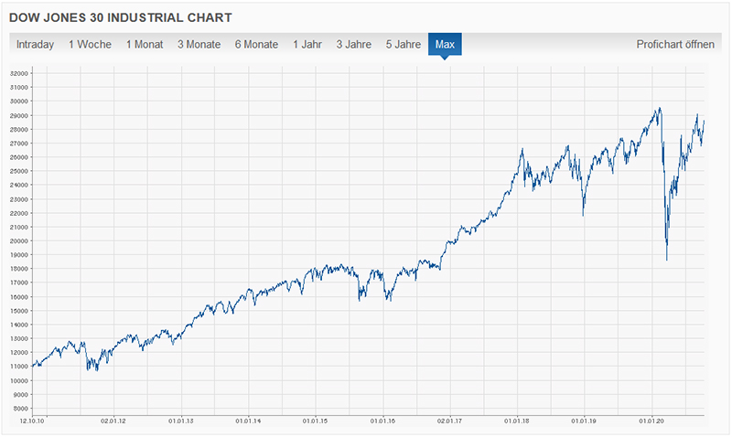Select the 6 Monate tab

click(x=256, y=44)
